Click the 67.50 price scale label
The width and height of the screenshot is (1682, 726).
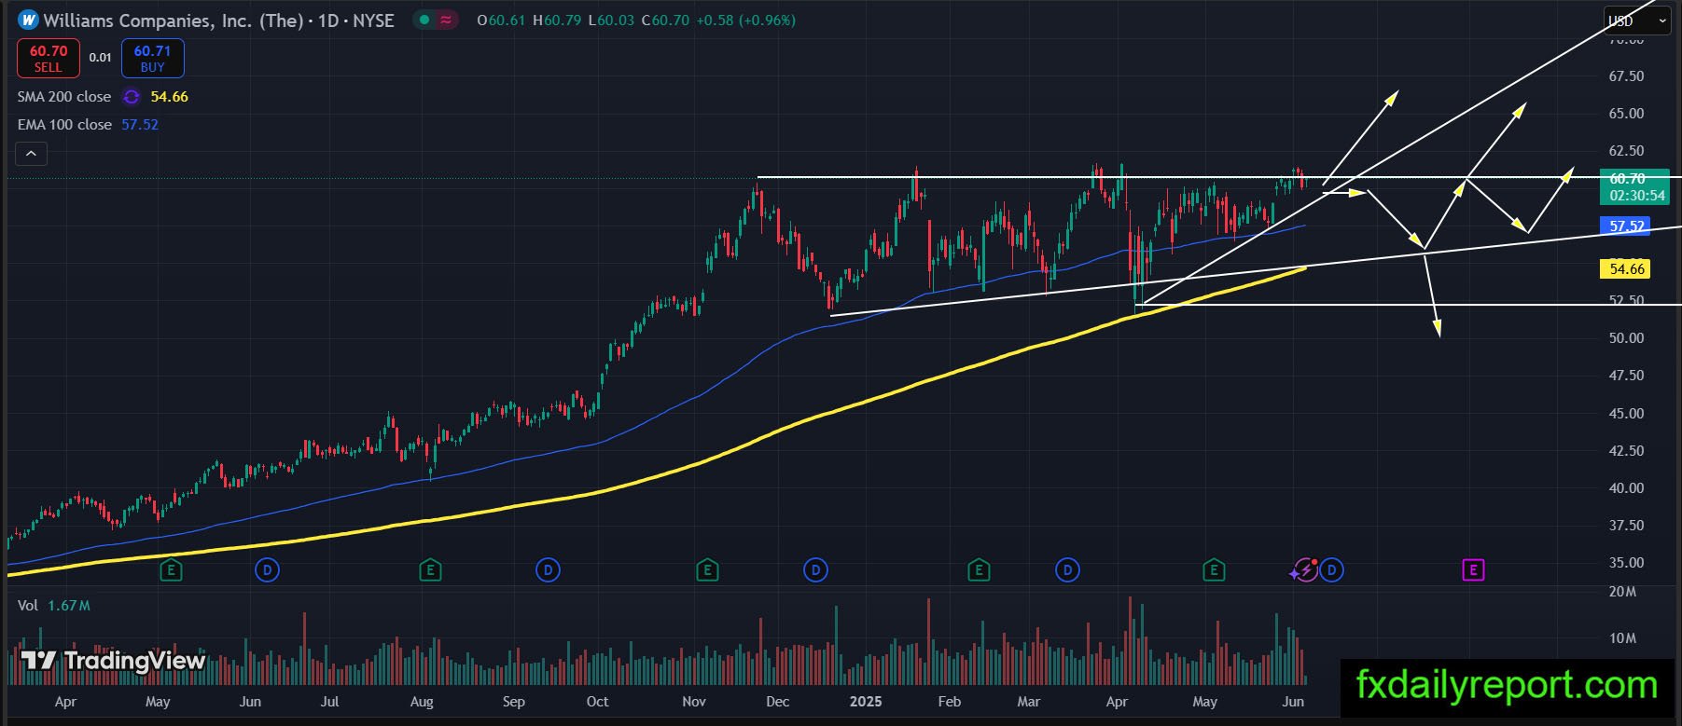[x=1626, y=76]
